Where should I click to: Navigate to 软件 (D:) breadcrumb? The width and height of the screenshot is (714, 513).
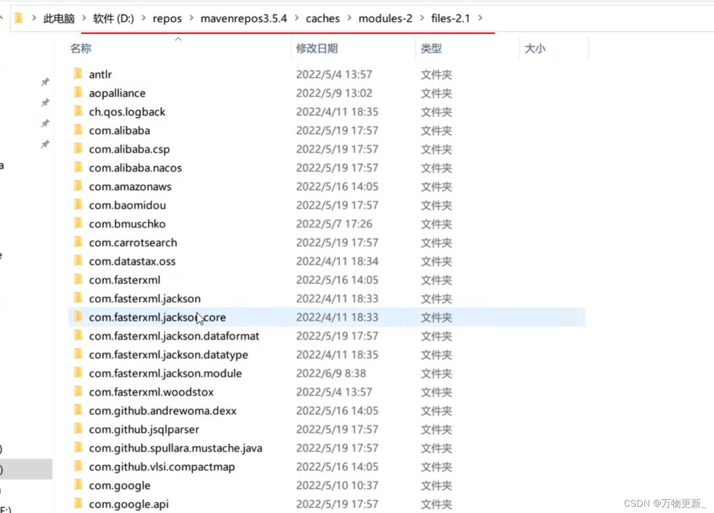[114, 18]
